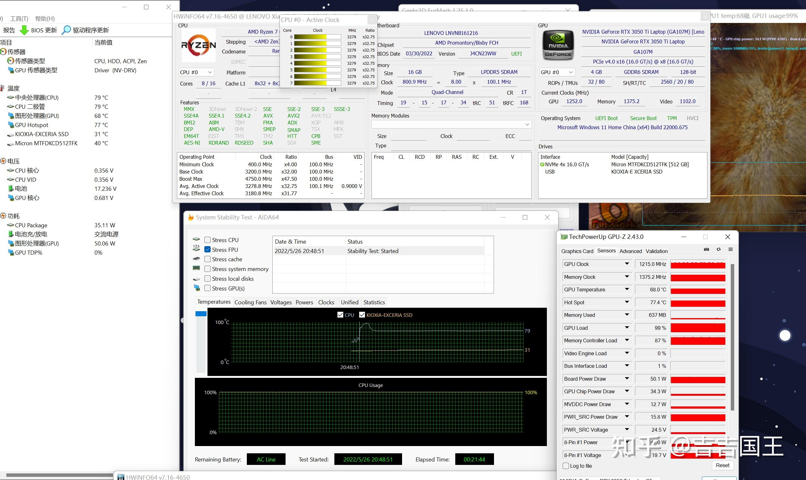Click the Reset button in GPU-Z
The image size is (806, 480).
click(723, 465)
